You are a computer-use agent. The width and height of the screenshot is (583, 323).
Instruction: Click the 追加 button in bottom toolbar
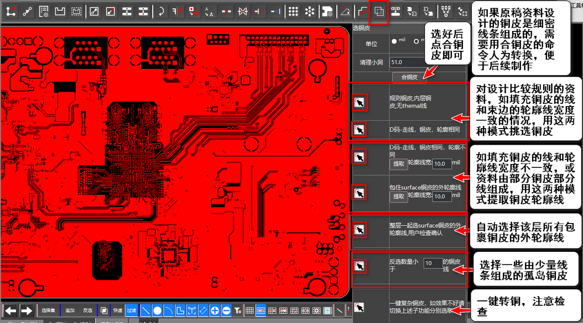pos(70,310)
